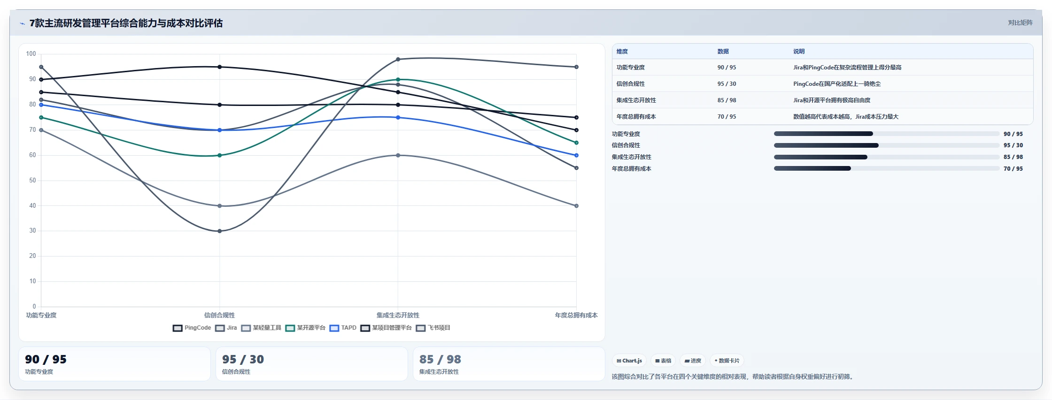The height and width of the screenshot is (400, 1052).
Task: Click the TAPD blue point at 集成生态开放性
Action: pyautogui.click(x=398, y=118)
